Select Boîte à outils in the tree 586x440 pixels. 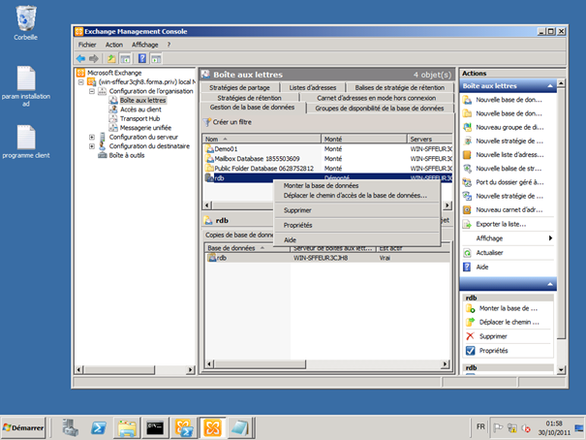[126, 155]
